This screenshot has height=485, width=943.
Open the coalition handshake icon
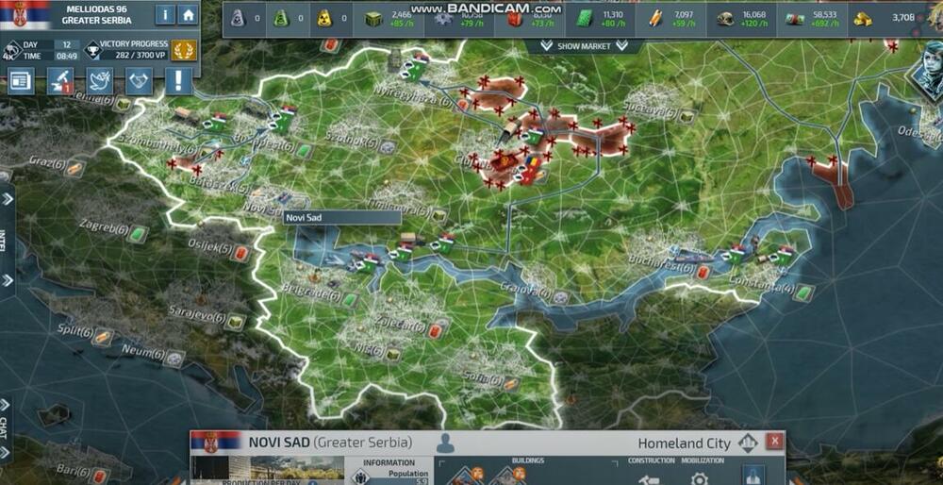[x=140, y=81]
